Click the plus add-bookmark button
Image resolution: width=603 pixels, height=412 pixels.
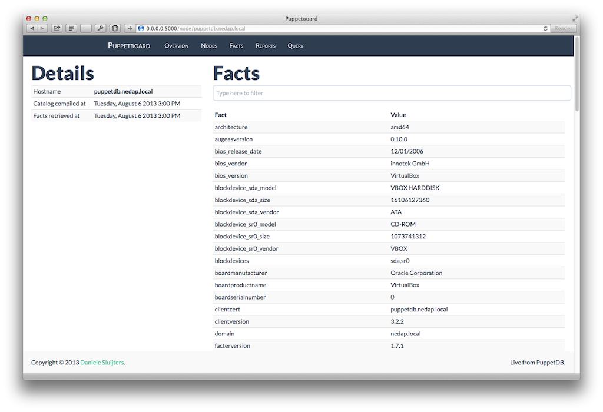click(130, 28)
